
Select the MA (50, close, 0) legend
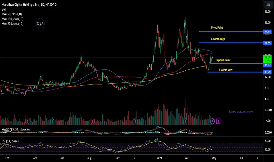pos(12,14)
